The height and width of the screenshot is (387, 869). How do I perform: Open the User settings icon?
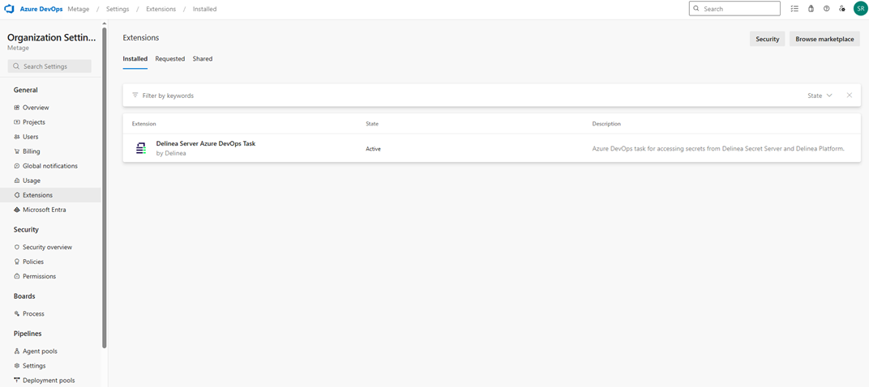pos(842,9)
